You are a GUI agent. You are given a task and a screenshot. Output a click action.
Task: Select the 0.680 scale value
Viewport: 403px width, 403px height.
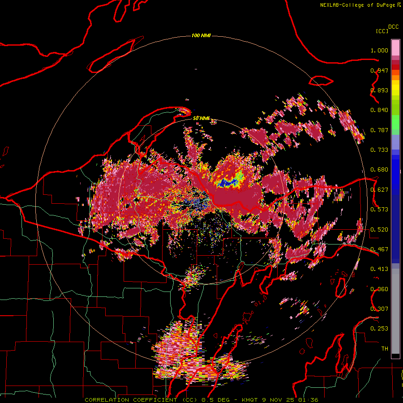click(379, 170)
